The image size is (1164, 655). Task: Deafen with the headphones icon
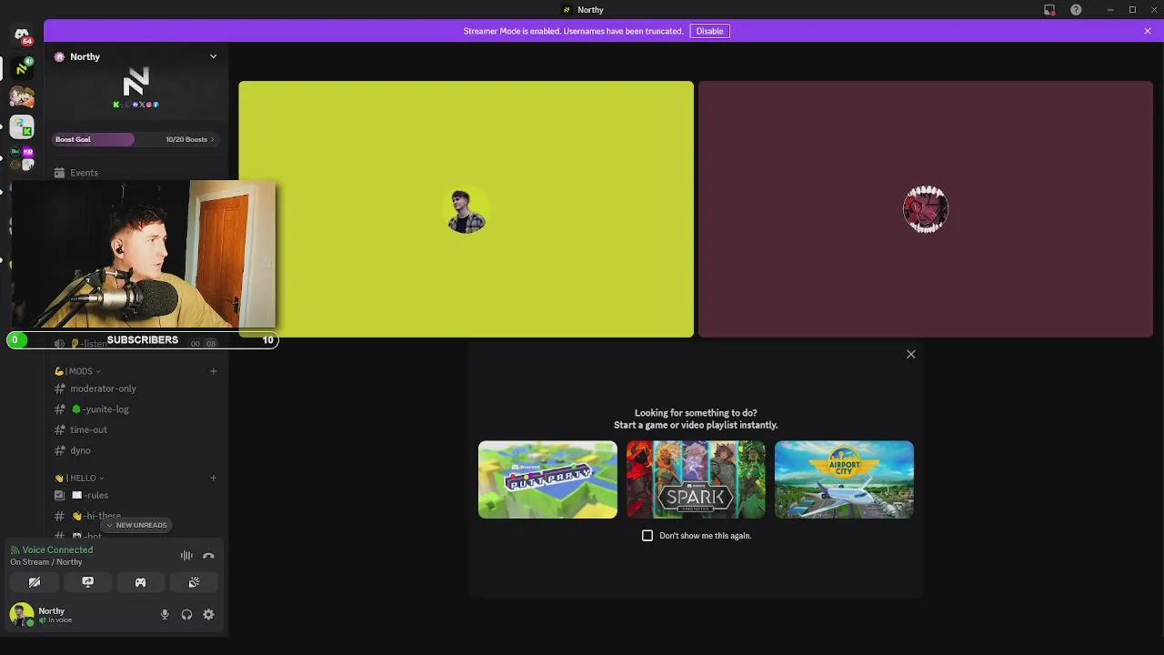(x=186, y=615)
